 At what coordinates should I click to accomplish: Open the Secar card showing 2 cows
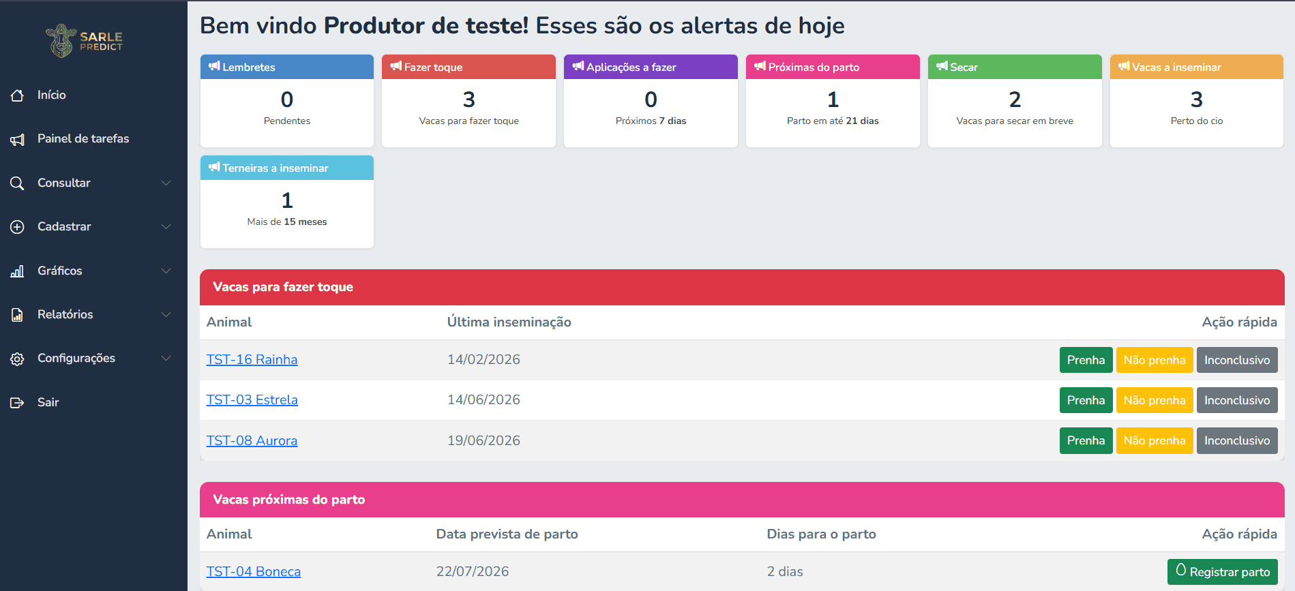click(1015, 101)
